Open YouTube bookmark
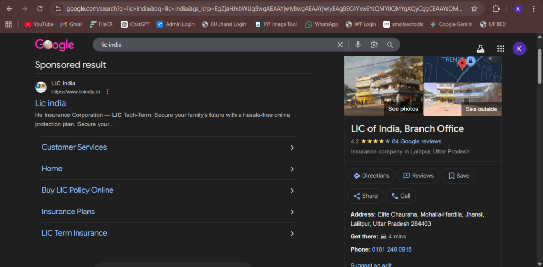 tap(39, 24)
